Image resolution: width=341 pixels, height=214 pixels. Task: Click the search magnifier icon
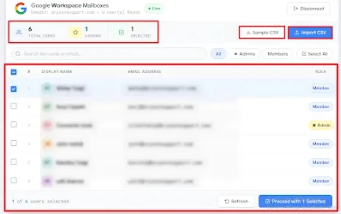[x=18, y=54]
